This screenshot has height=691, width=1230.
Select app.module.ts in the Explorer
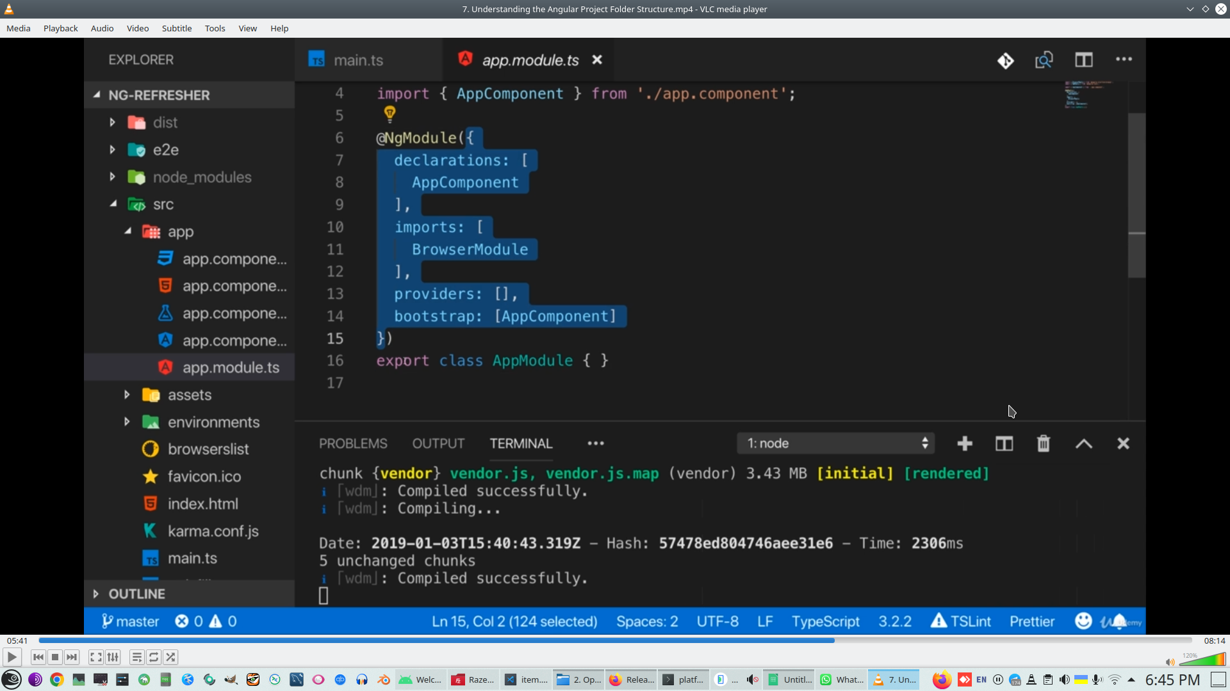coord(231,367)
